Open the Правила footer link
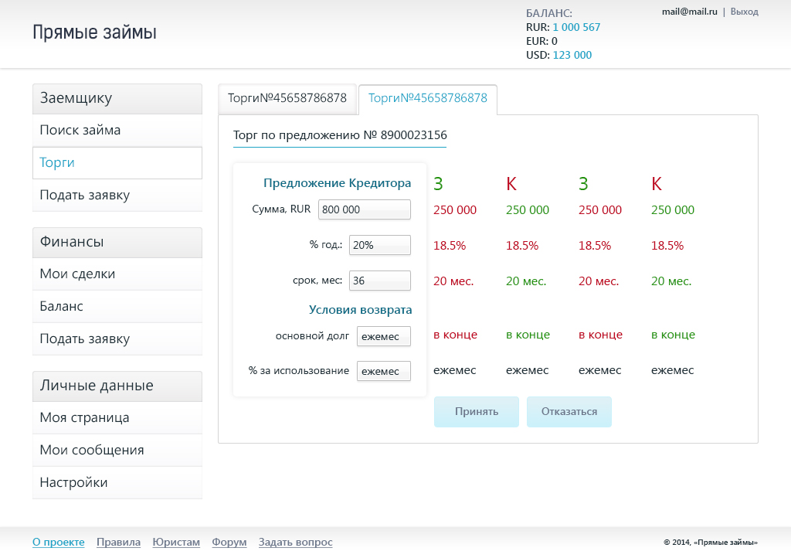 [x=118, y=543]
